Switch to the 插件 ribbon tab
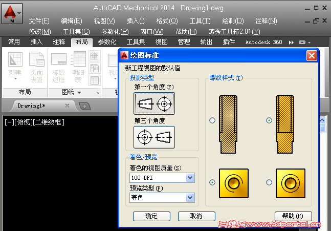 tap(229, 42)
